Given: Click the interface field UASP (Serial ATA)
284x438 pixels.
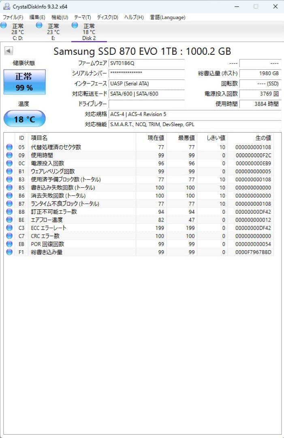Looking at the screenshot, I should click(x=147, y=84).
